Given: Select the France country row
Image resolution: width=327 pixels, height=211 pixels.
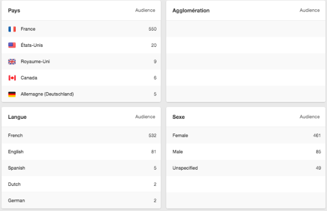Looking at the screenshot, I should [x=81, y=29].
